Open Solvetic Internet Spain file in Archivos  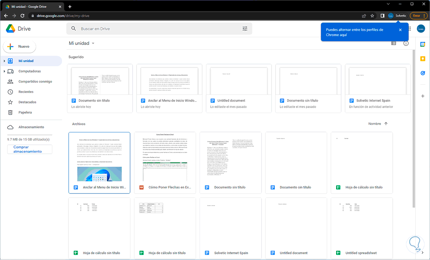(x=231, y=229)
